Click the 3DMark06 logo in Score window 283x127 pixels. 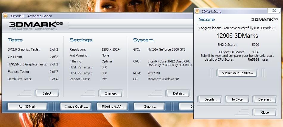pos(265,19)
